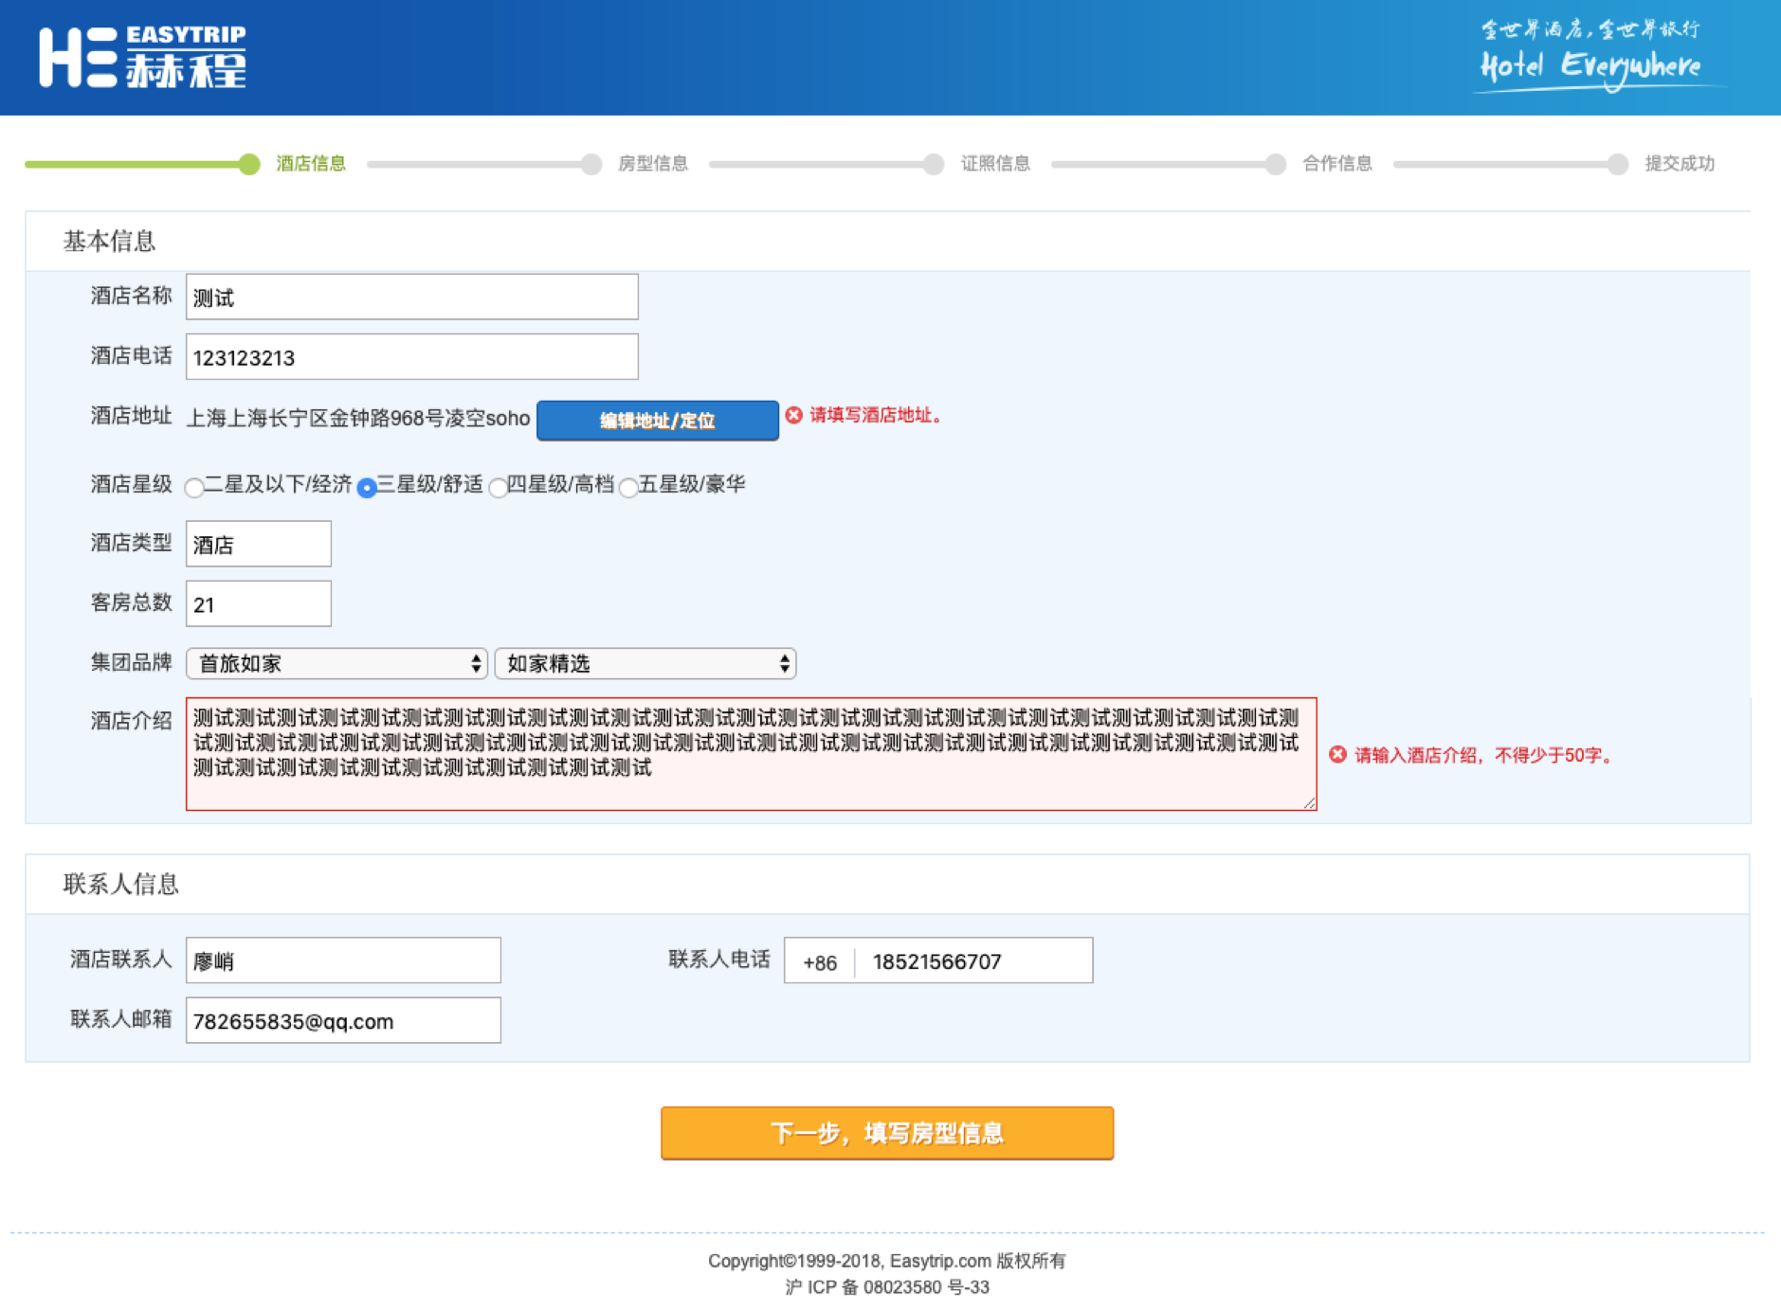
Task: Select 三星级/舒适 star rating
Action: coord(367,488)
